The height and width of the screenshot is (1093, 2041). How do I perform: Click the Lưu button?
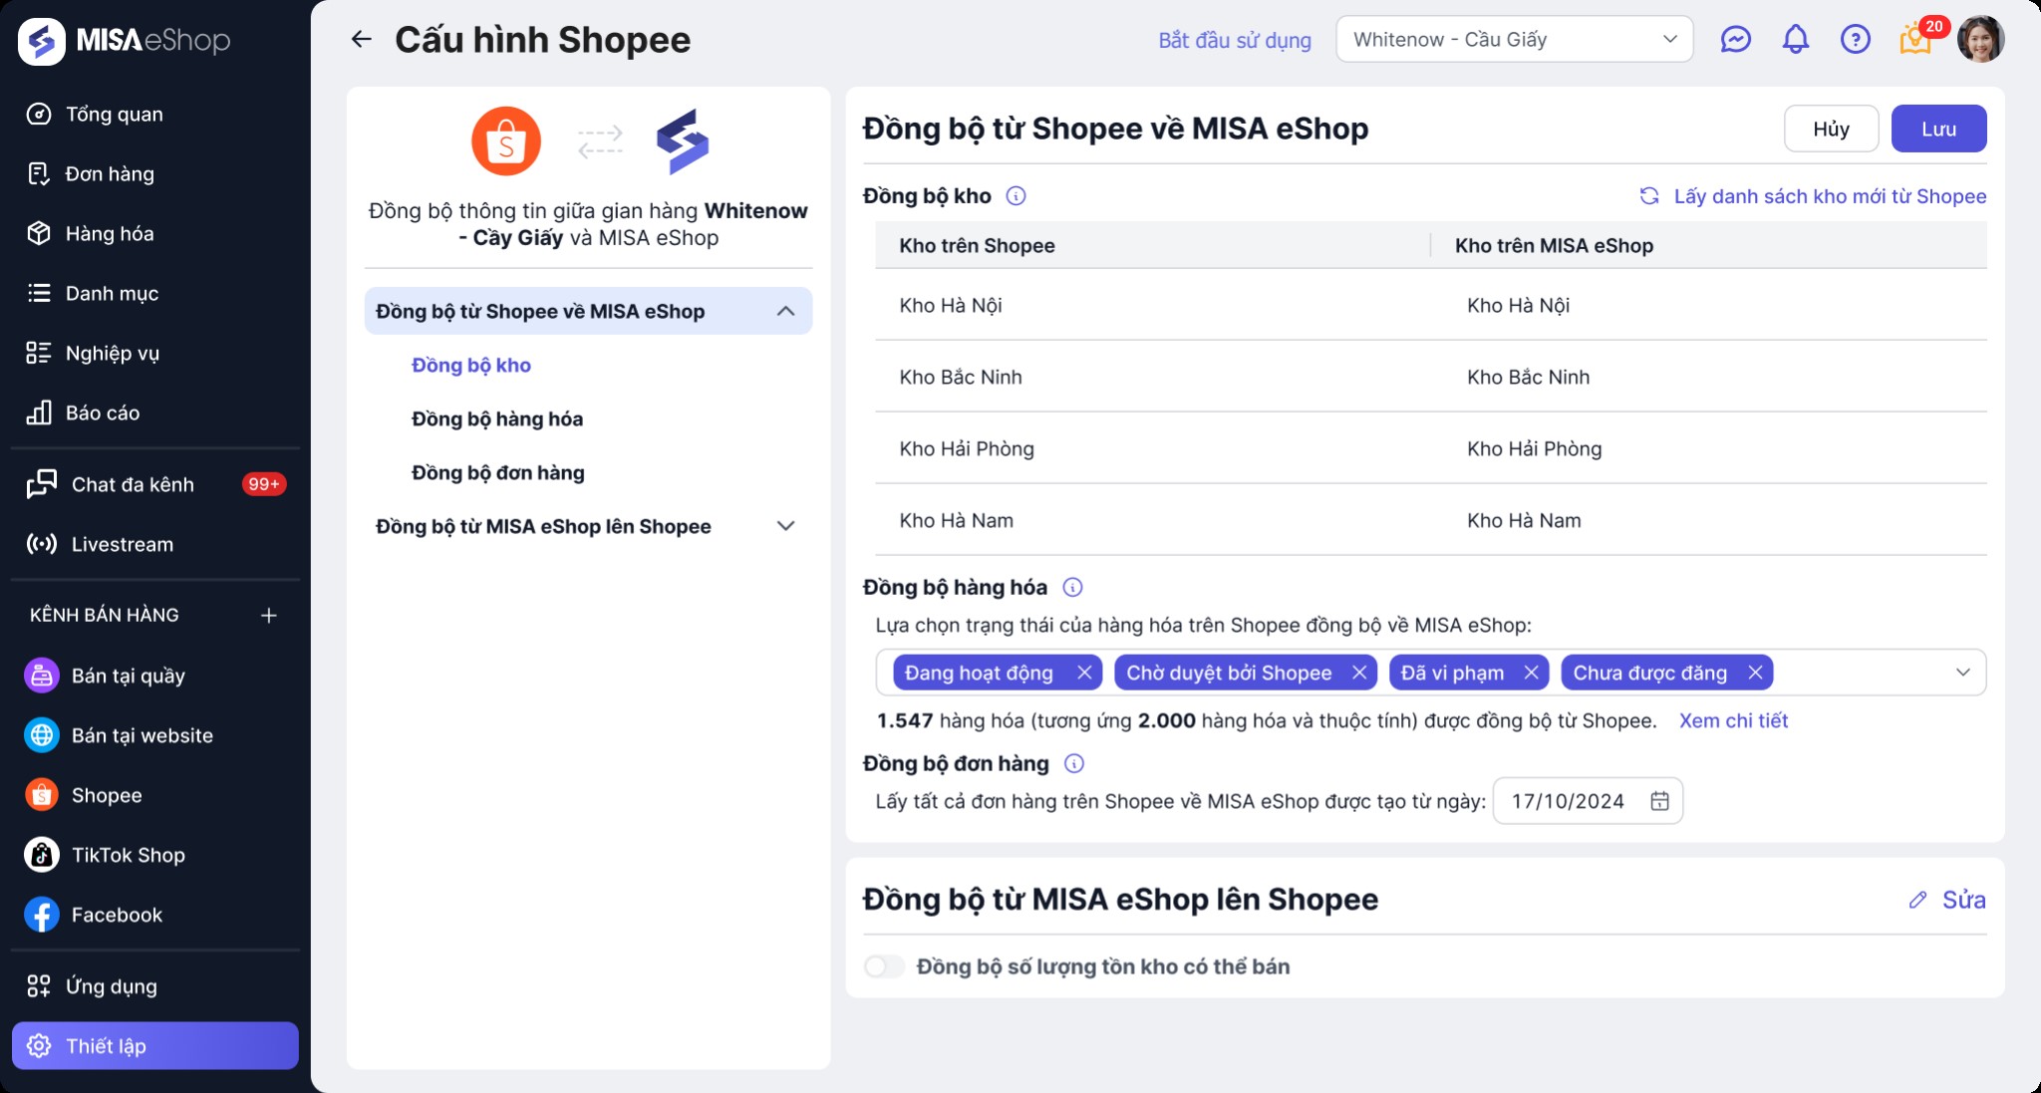tap(1938, 130)
